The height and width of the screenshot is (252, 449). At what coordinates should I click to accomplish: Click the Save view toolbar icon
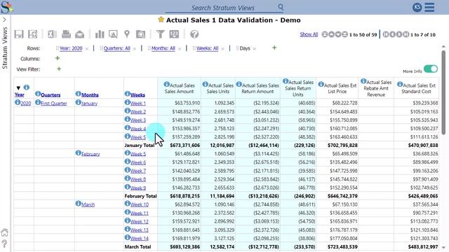(x=19, y=34)
